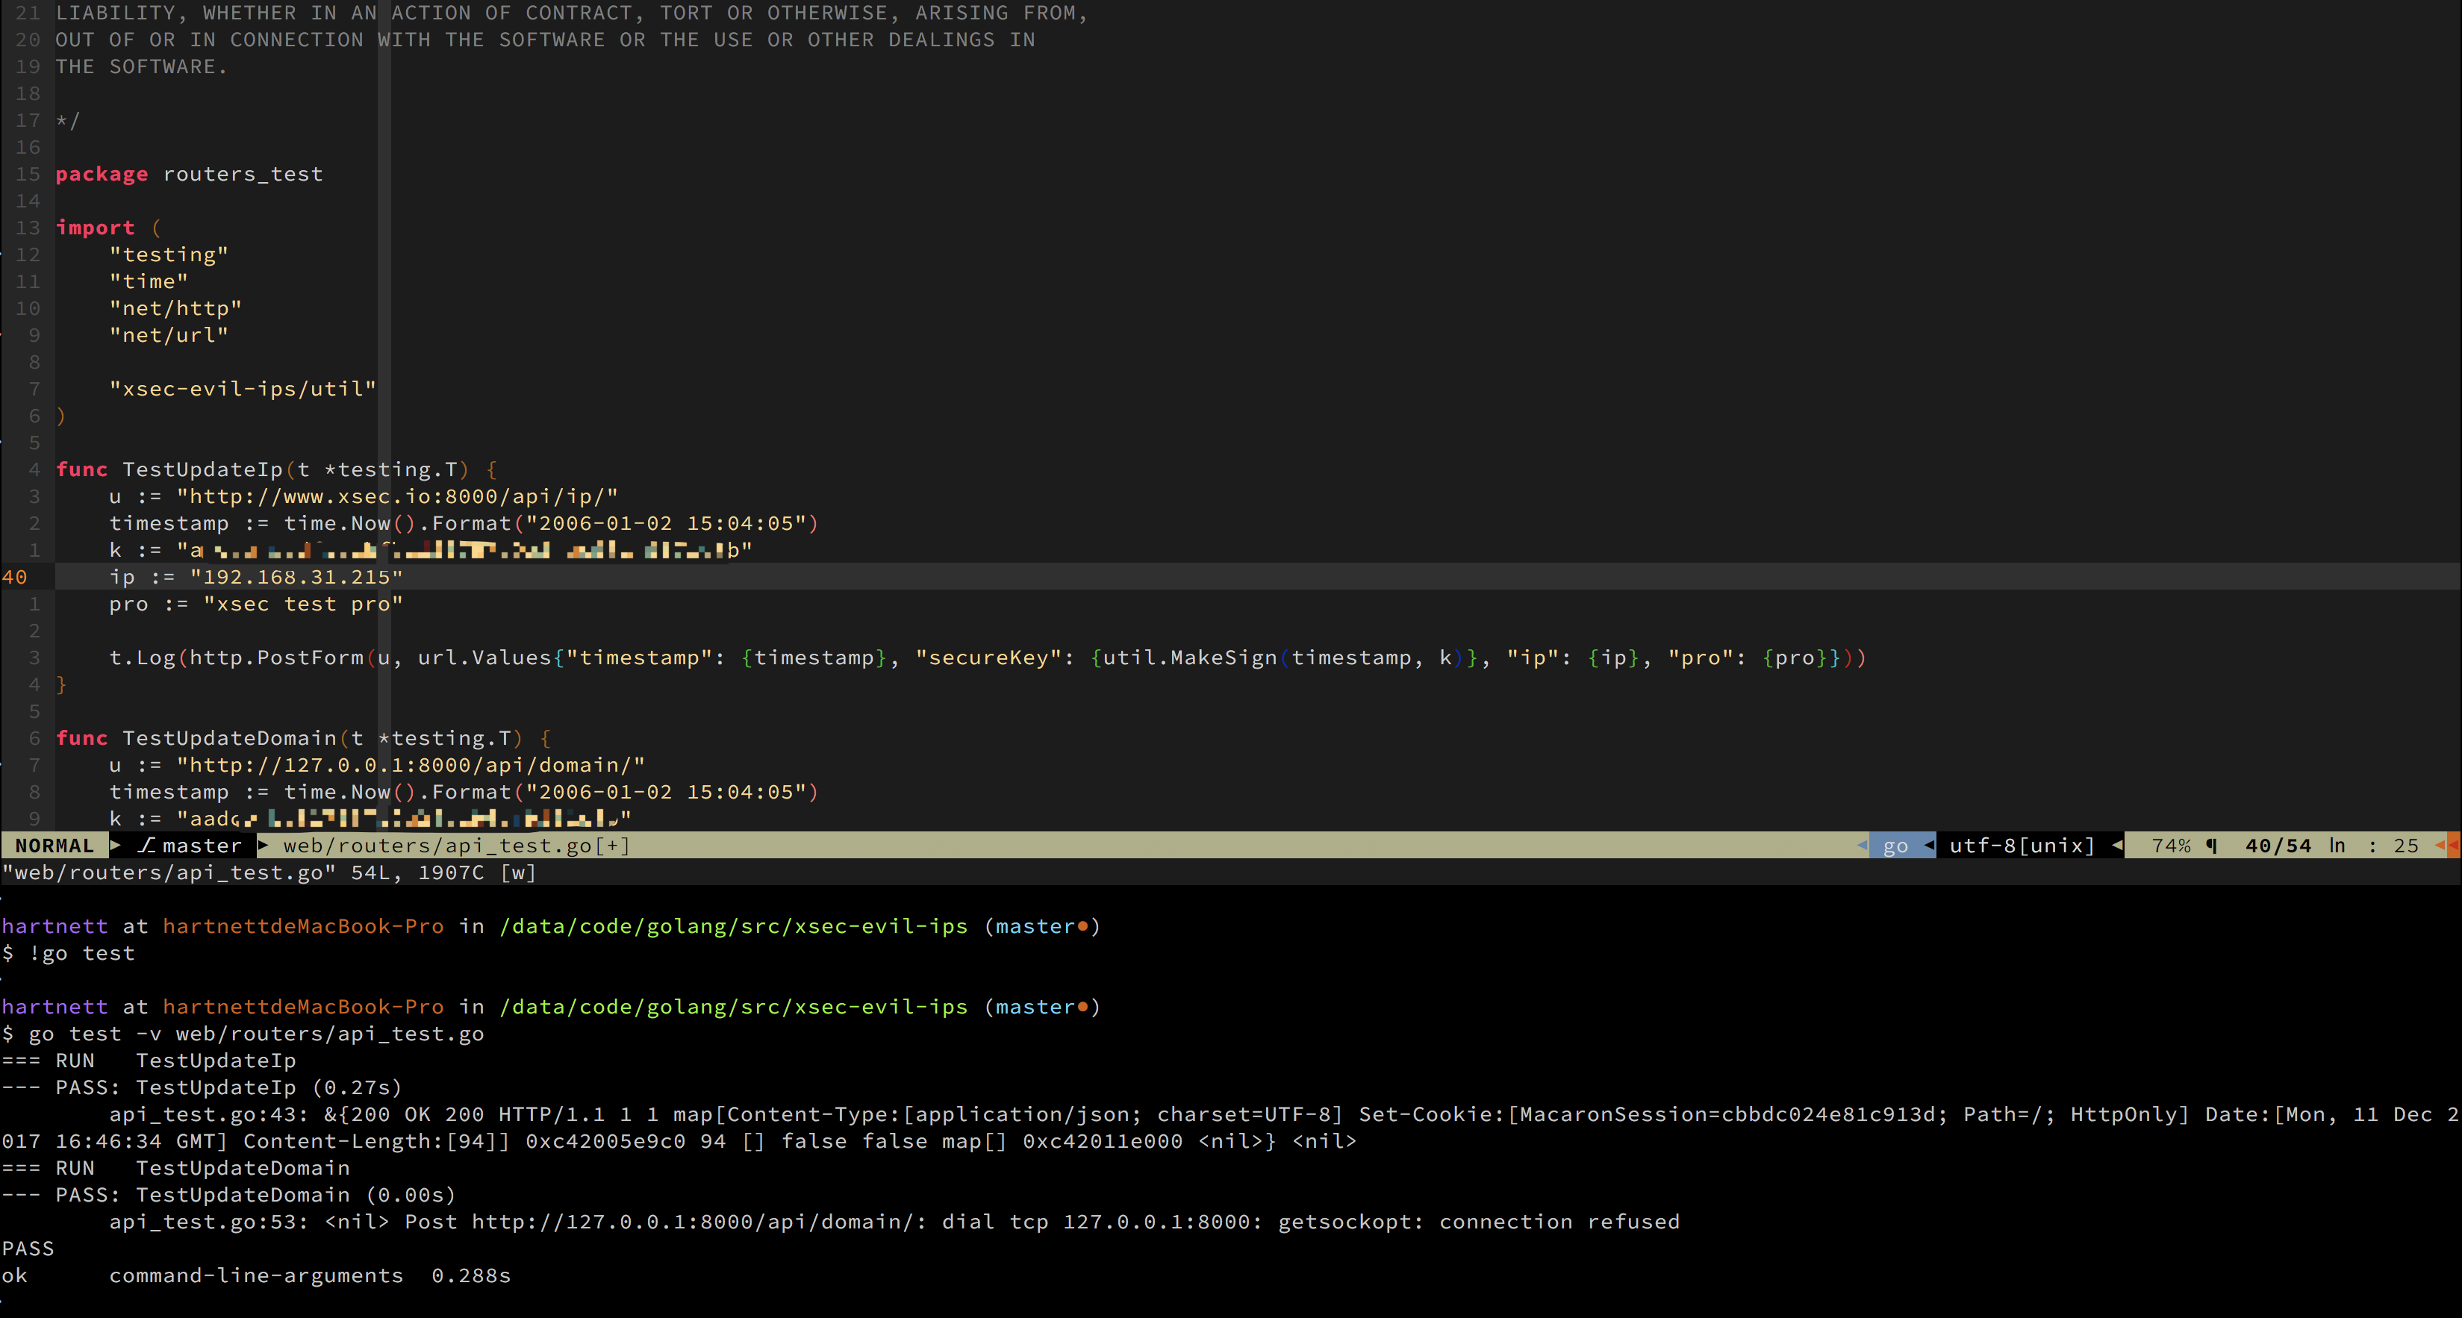
Task: Click the "net/url" import line
Action: click(x=169, y=334)
